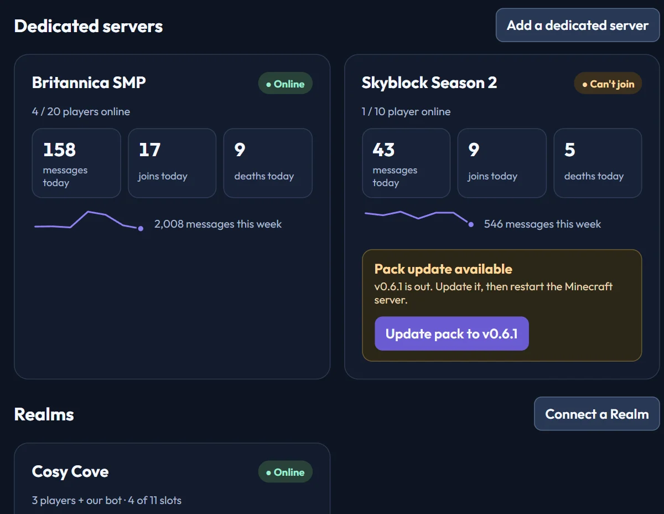Click the Britannica SMP weekly messages sparkline
Screen dimensions: 664x514
coord(89,220)
